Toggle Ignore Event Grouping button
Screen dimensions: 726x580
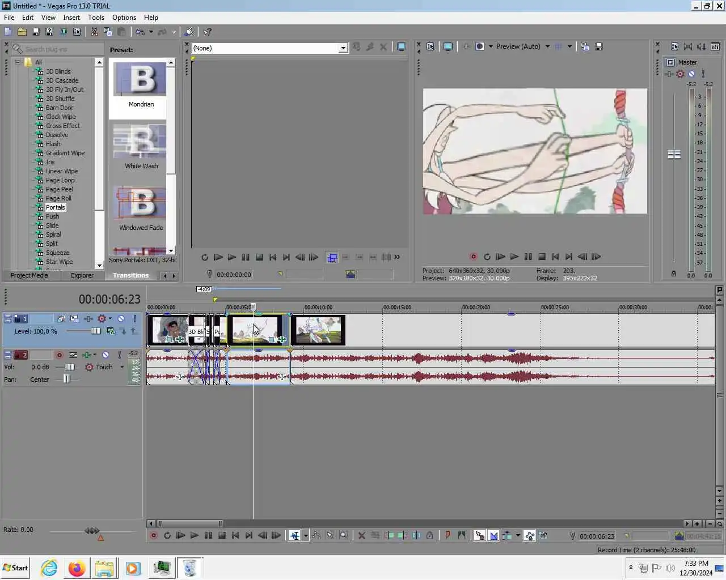pos(543,535)
